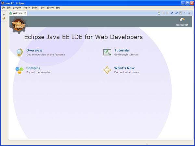Open the Navigate menu
The height and width of the screenshot is (146, 195).
tap(17, 7)
